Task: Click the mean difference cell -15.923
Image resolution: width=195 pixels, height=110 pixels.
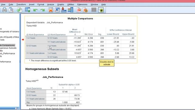Action: click(77, 42)
